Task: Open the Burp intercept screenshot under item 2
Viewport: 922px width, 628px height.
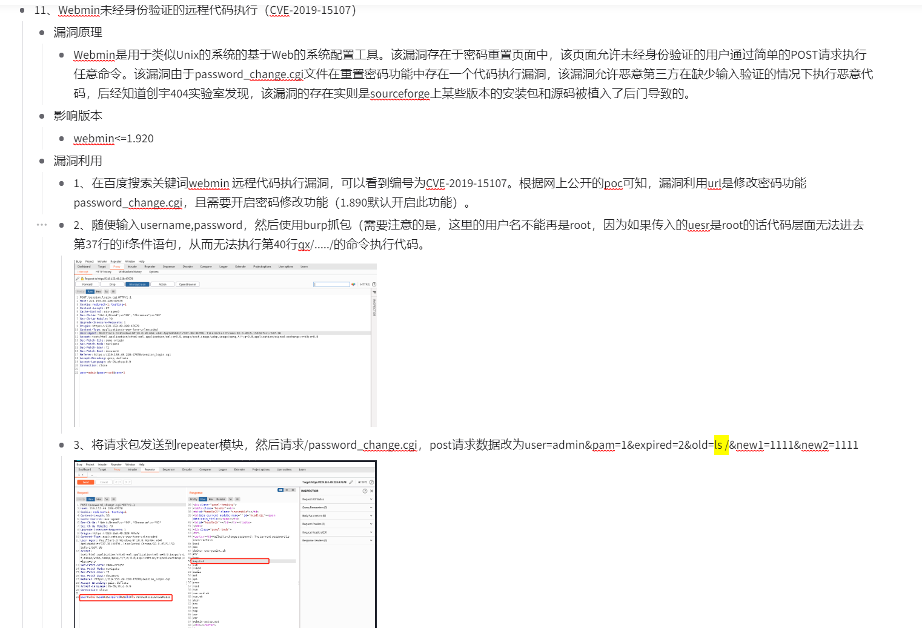Action: point(225,344)
